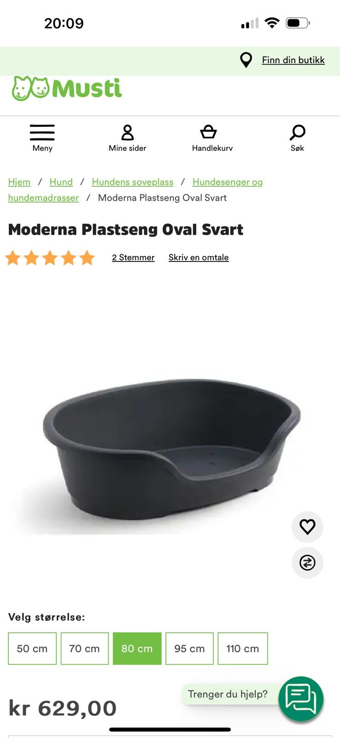View the 2 Stemmer ratings
340x738 pixels.
133,257
